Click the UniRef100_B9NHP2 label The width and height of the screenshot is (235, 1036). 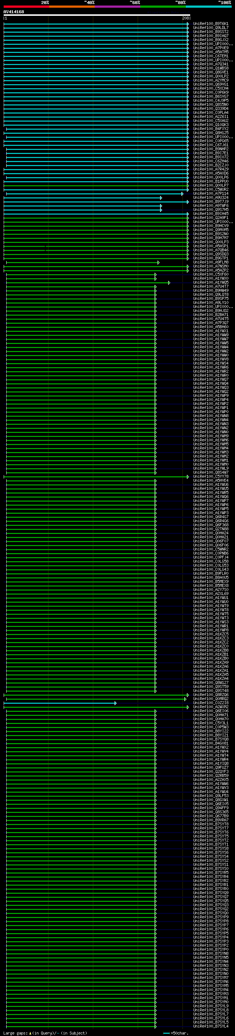coord(211,149)
